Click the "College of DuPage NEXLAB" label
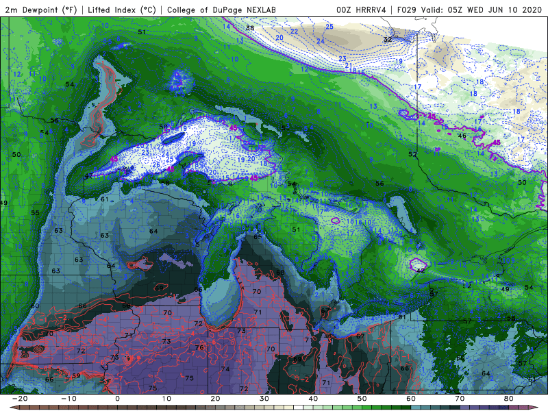This screenshot has height=411, width=548. click(221, 10)
